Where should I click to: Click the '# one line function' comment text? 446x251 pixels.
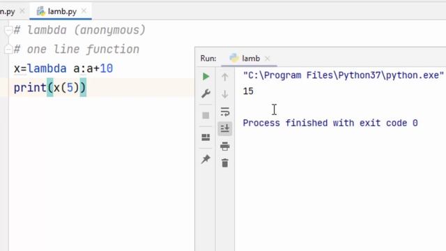click(x=77, y=50)
